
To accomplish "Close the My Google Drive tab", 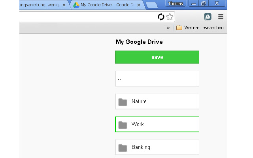I will click(x=139, y=5).
